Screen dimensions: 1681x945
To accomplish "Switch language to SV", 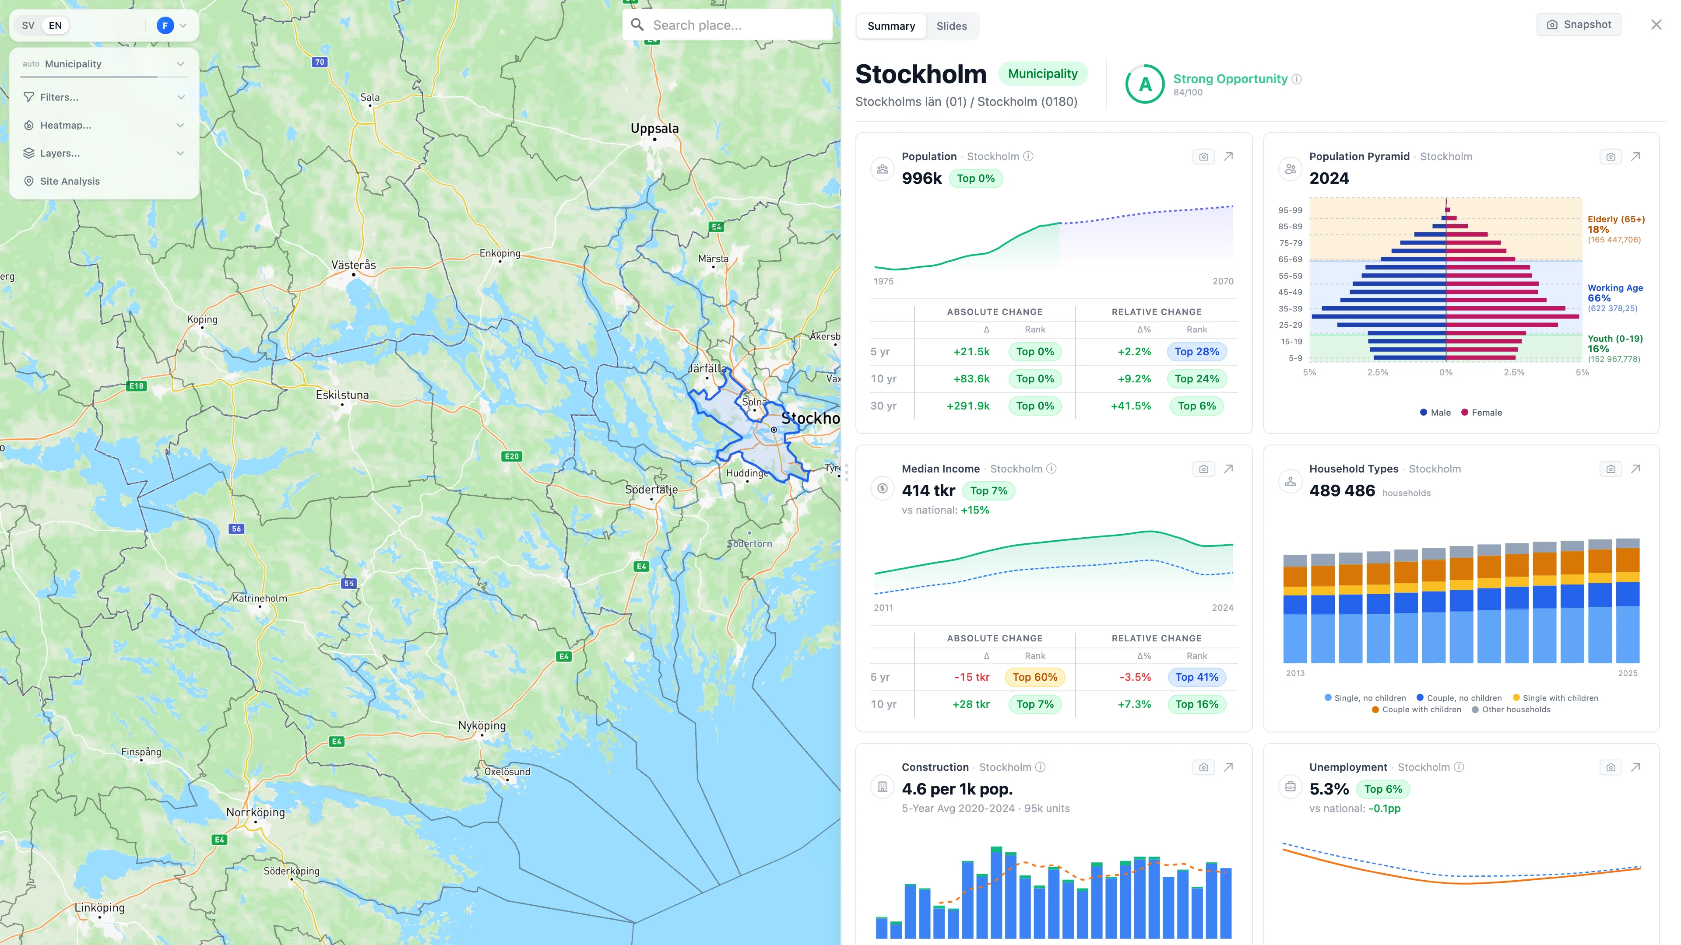I will pyautogui.click(x=28, y=25).
